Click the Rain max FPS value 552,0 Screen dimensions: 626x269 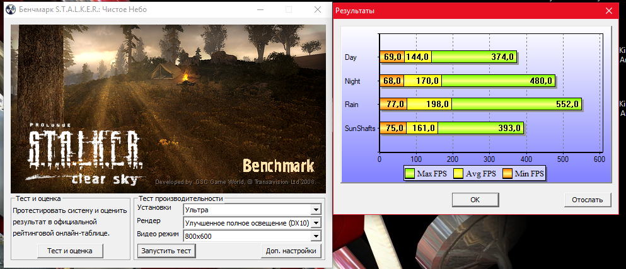pyautogui.click(x=567, y=105)
